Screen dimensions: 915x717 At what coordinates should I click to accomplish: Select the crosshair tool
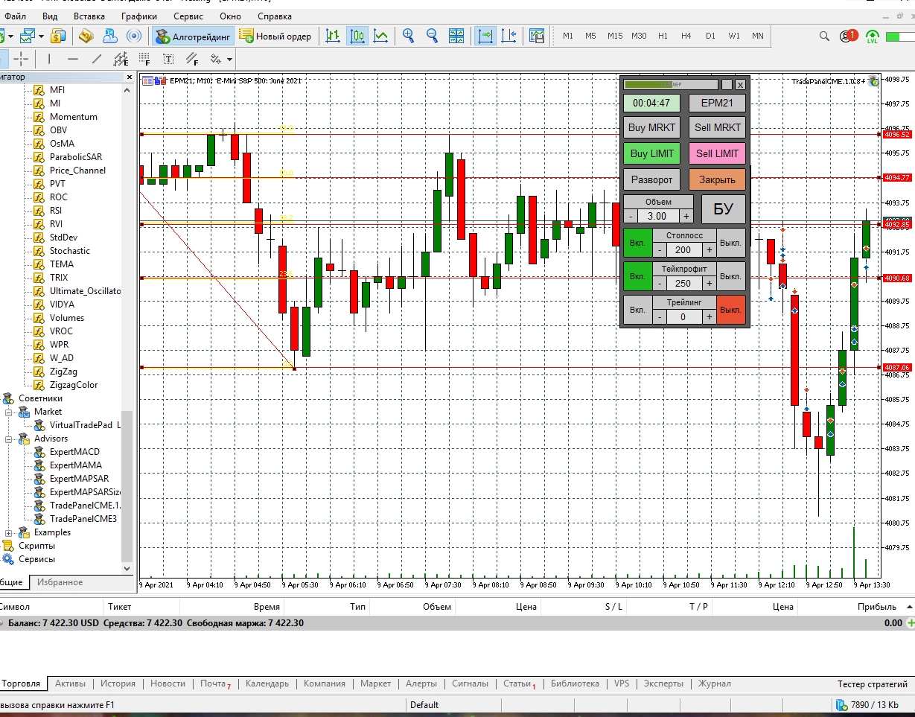[21, 59]
